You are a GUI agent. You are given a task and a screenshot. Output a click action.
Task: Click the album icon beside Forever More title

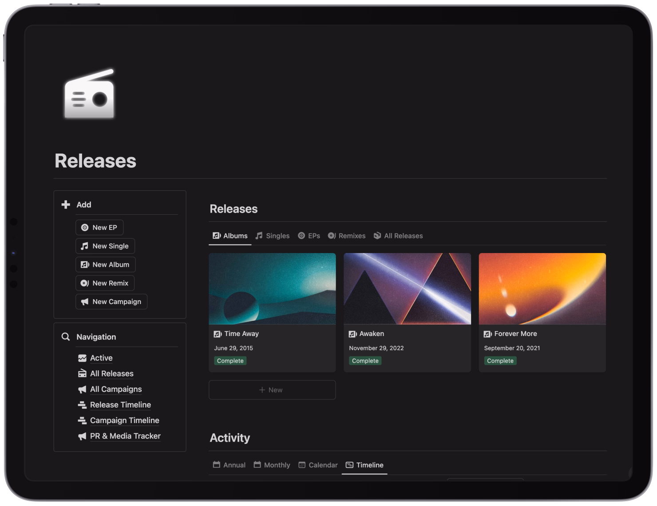[487, 334]
